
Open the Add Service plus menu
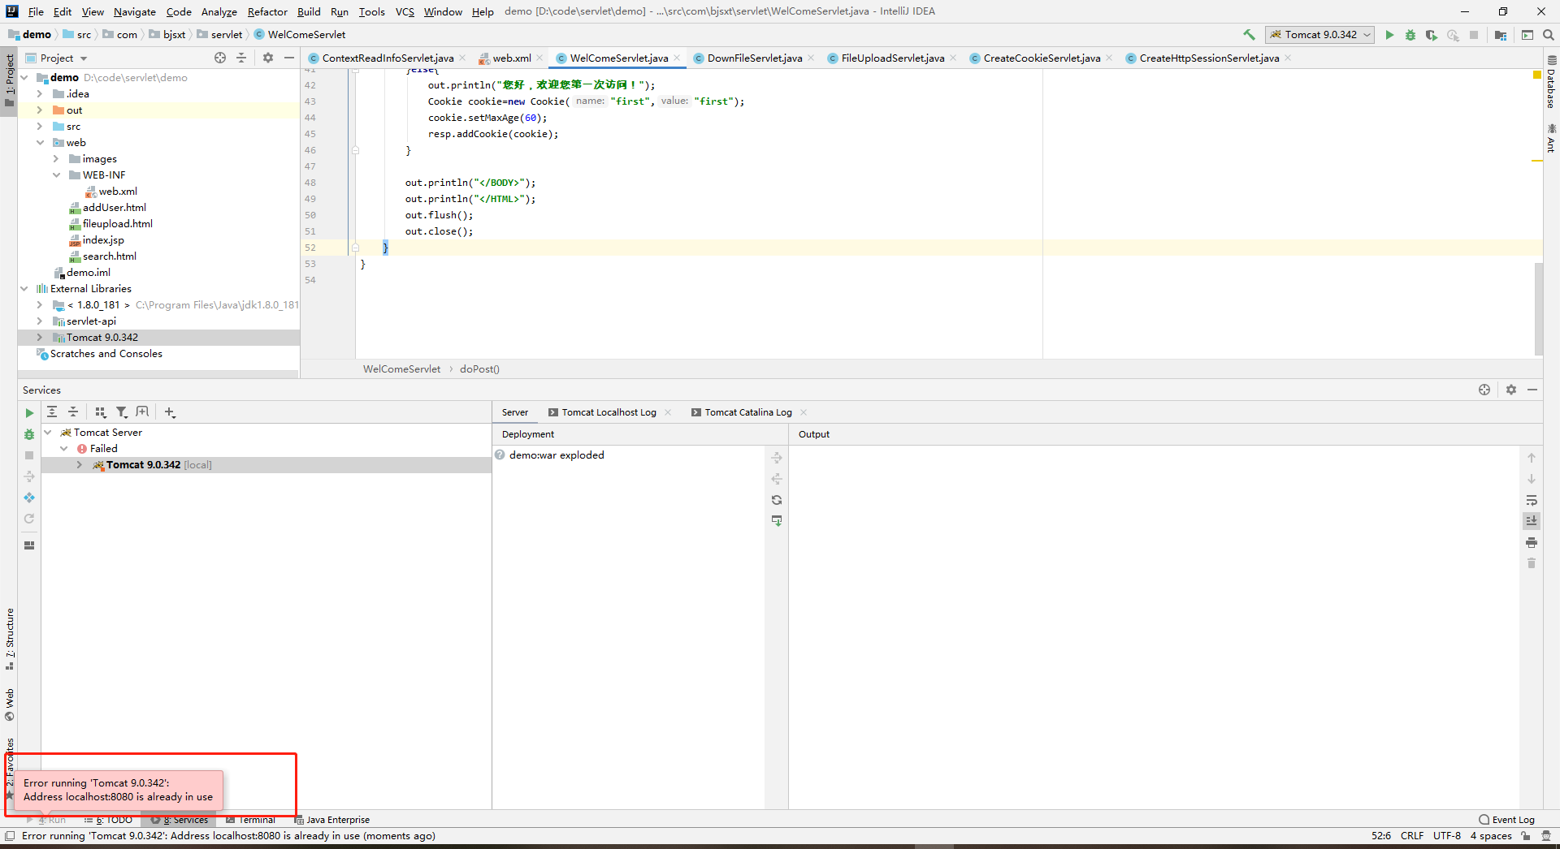pos(170,412)
